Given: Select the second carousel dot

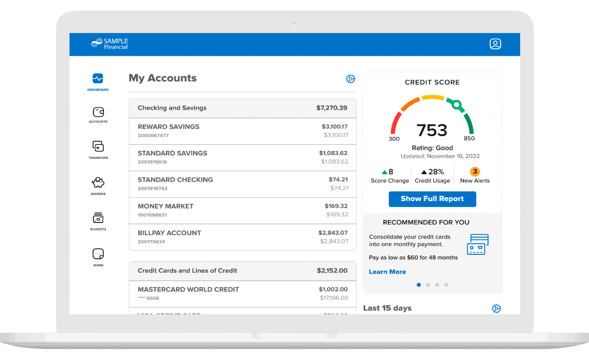Looking at the screenshot, I should click(428, 285).
